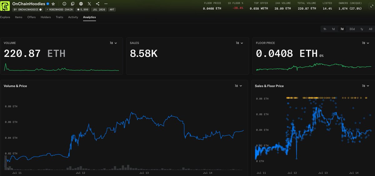The image size is (375, 176).
Task: Open the collection's X profile icon
Action: (89, 4)
